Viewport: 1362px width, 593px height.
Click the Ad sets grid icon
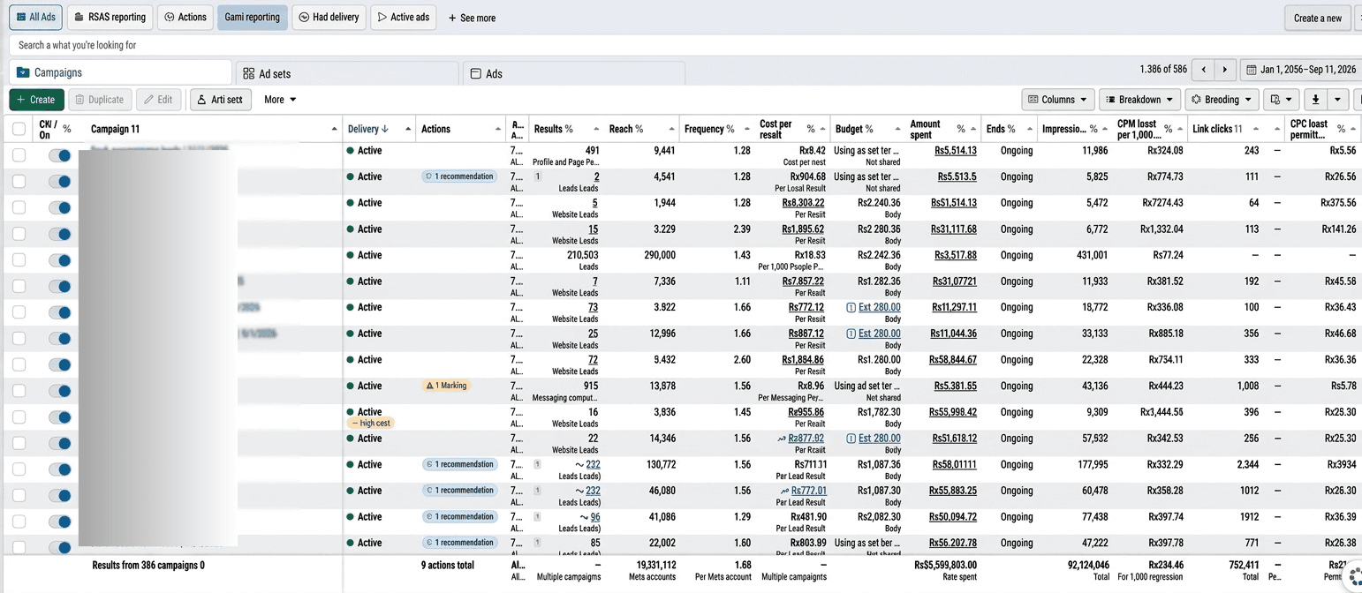(247, 74)
